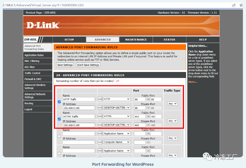Open Routing in sidebar

(x=38, y=103)
